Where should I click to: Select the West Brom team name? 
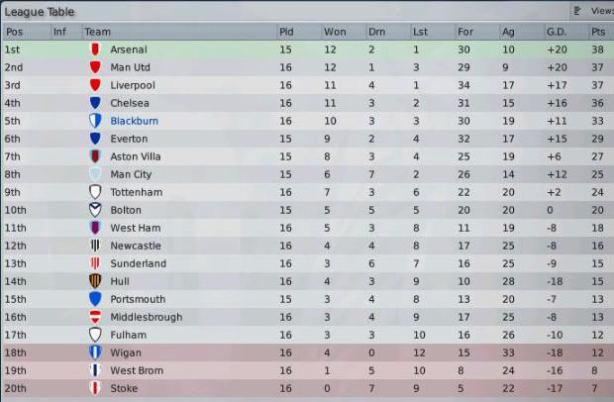(133, 370)
